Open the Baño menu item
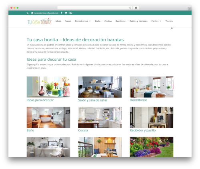The height and width of the screenshot is (169, 200). click(98, 21)
